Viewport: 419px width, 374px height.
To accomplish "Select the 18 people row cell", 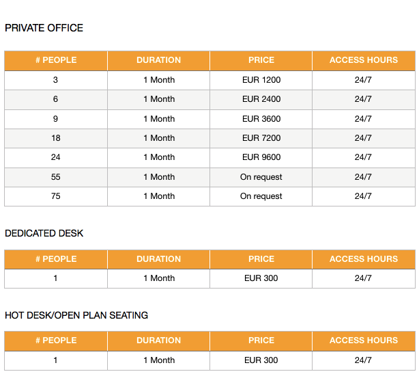I will pos(56,138).
